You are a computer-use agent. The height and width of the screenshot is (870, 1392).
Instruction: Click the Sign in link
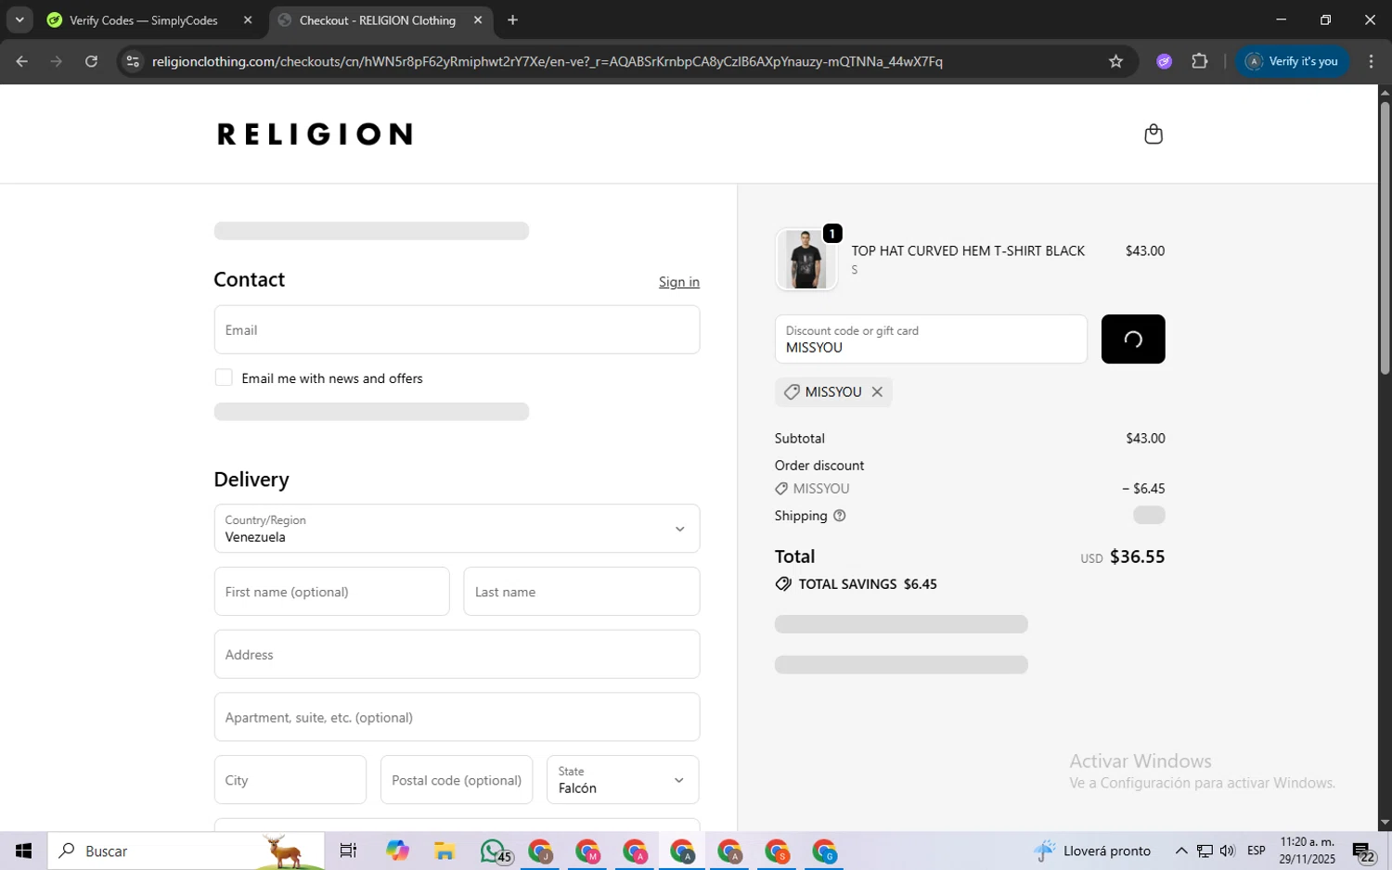pos(679,282)
